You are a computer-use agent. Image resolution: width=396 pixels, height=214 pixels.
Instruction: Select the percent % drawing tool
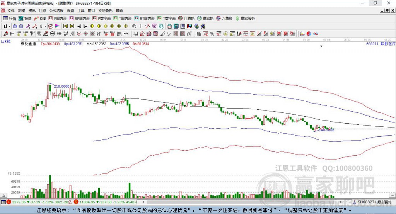[x=212, y=34]
